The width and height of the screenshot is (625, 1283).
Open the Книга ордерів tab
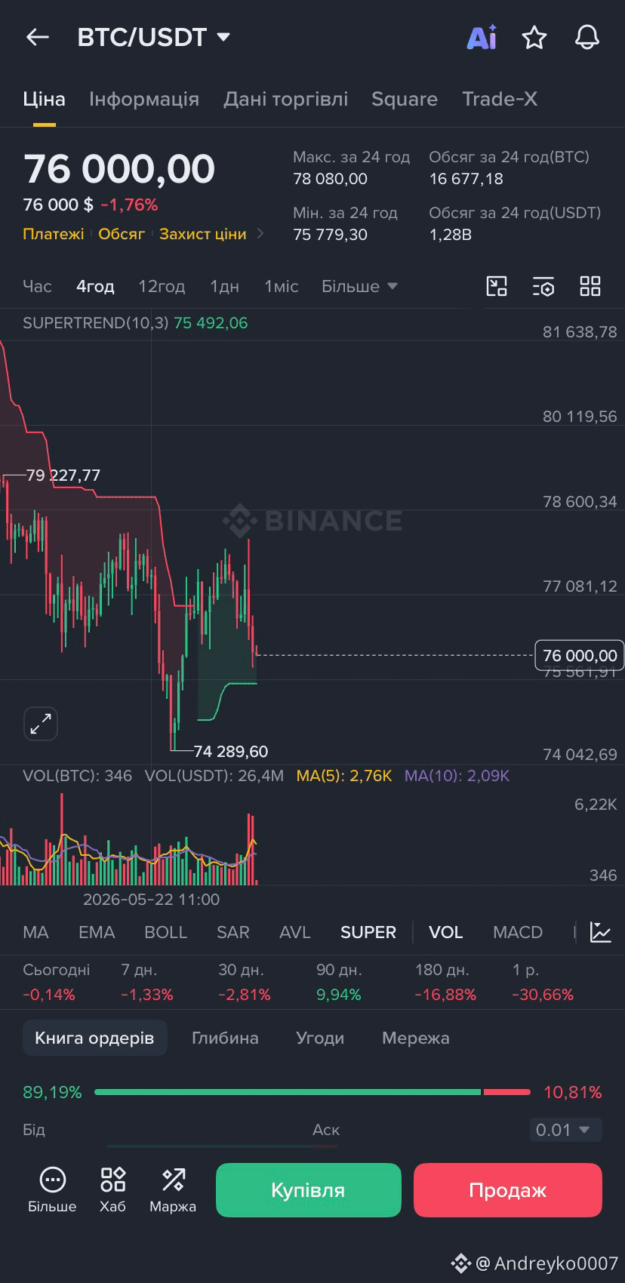click(94, 1038)
